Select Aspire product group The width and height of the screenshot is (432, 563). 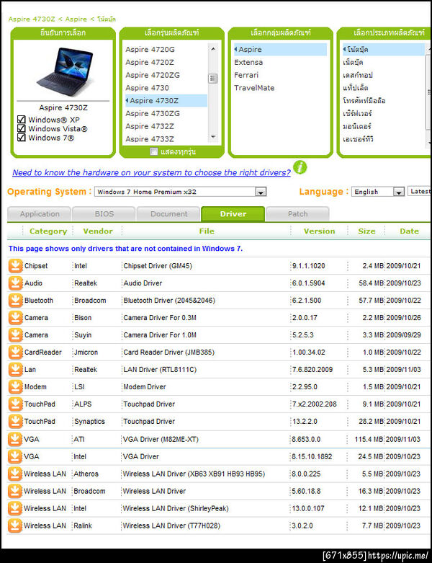click(280, 50)
